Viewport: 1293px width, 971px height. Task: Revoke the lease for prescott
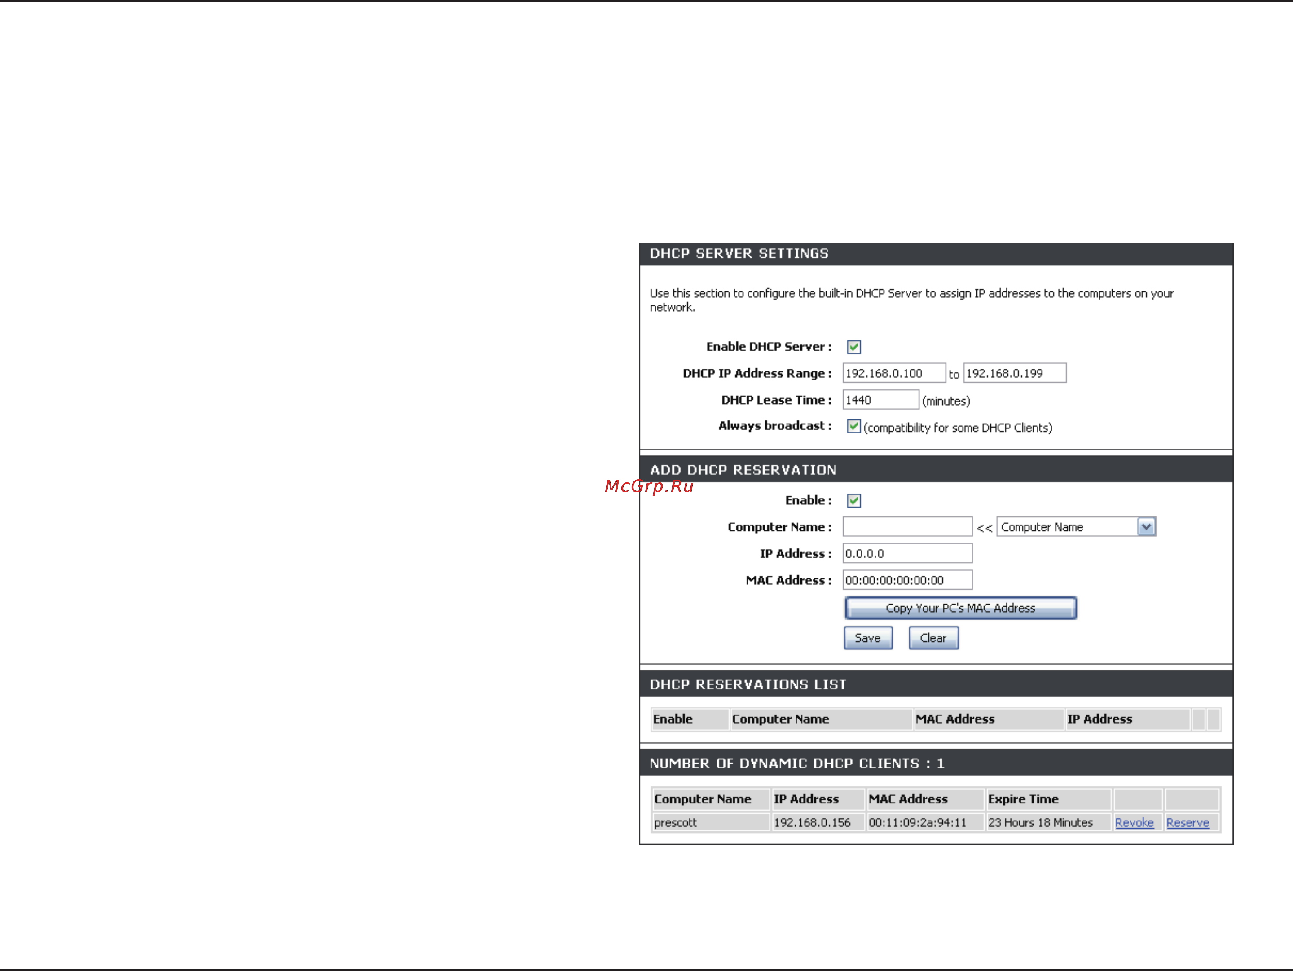pyautogui.click(x=1134, y=822)
